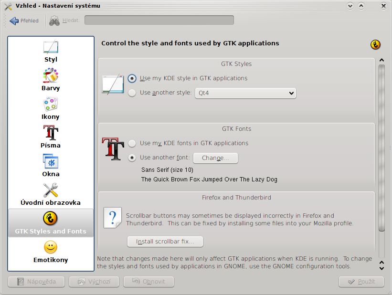Select Use another style radio

[x=132, y=93]
